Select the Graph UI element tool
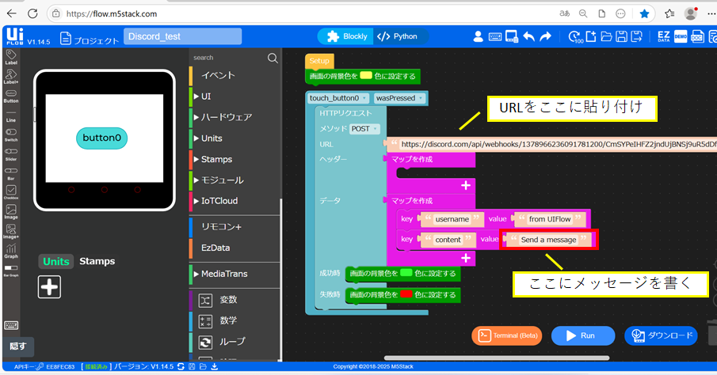Viewport: 717px width, 375px height. coord(11,252)
